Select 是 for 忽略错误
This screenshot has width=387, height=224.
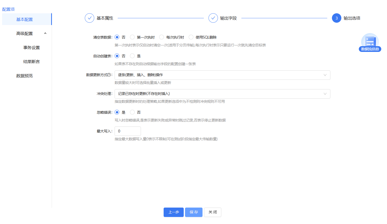[117, 112]
